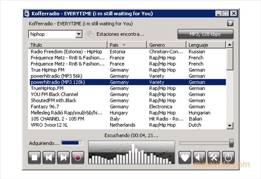Select Radio Freedom (Estonia) - HipHop station
Screen dimensions: 261x179
tap(128, 52)
